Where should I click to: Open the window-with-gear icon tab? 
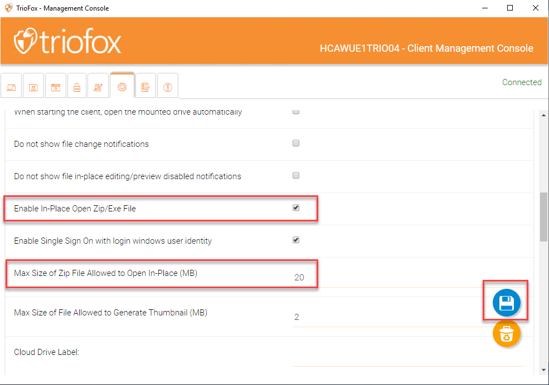(56, 86)
